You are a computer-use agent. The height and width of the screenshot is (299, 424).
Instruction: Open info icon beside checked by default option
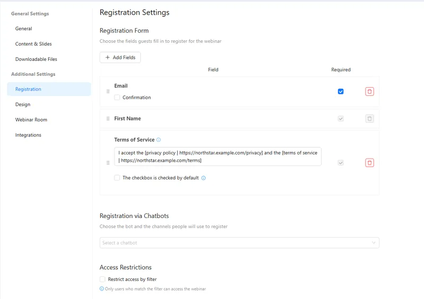point(204,178)
